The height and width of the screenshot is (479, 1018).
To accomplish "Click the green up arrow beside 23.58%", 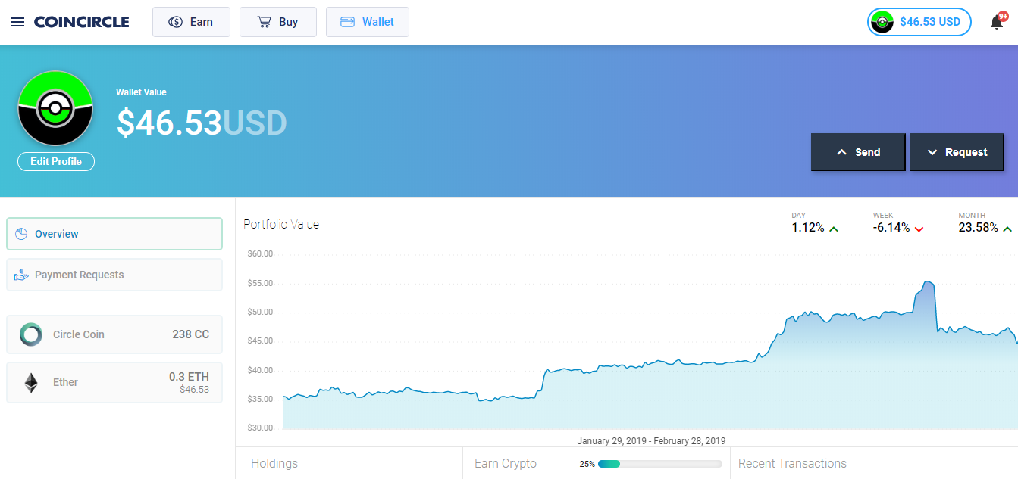I will click(1007, 229).
